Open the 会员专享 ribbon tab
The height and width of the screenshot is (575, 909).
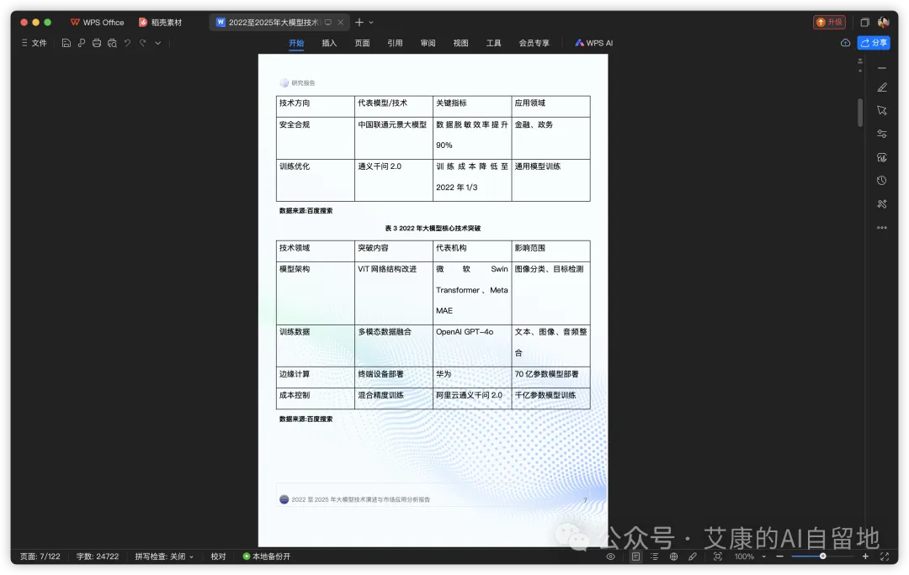coord(534,43)
